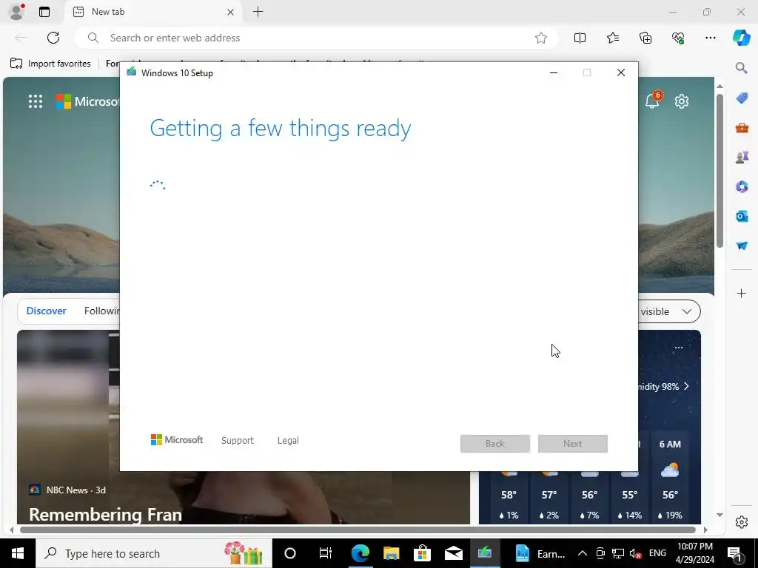Open the tab actions menu icon

44,12
